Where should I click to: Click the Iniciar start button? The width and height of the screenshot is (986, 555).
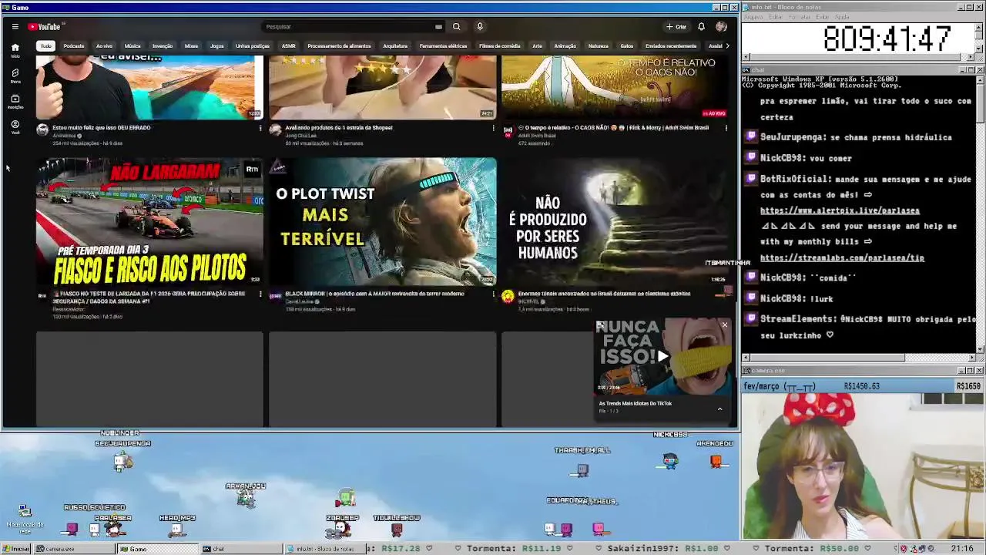tap(16, 549)
